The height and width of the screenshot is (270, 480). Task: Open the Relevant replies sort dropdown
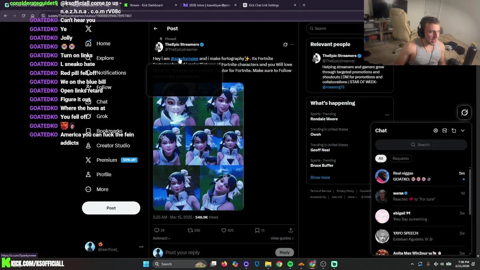(162, 238)
